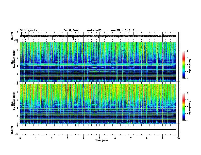Click the 'ch.3(V)' axis label
The image size is (201, 155).
click(x=12, y=130)
